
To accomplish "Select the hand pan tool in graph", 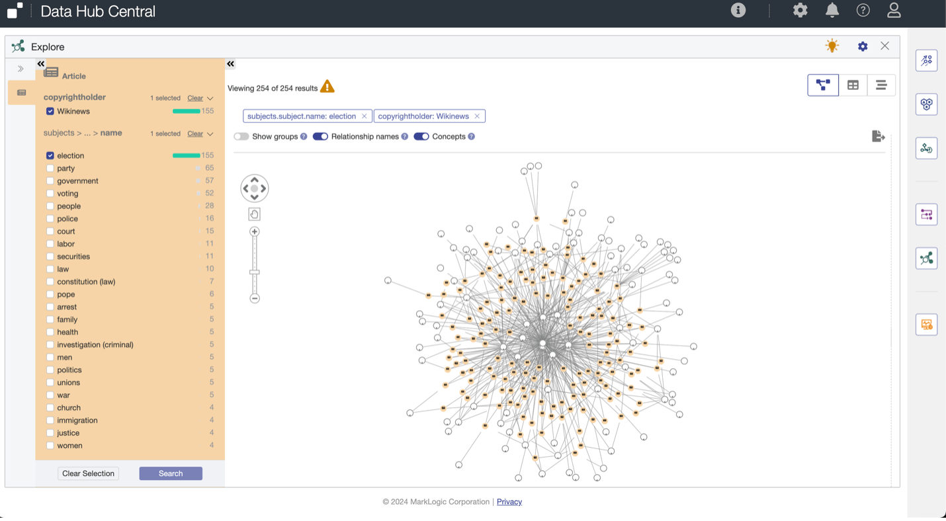I will [x=255, y=214].
